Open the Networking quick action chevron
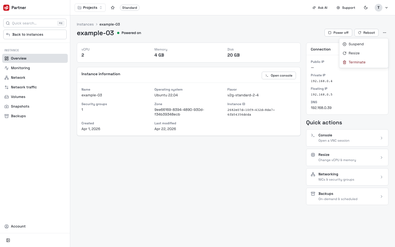 (x=382, y=177)
